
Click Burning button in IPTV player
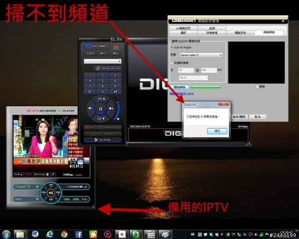point(39,174)
